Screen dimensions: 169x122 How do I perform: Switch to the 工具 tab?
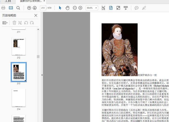(8, 1)
